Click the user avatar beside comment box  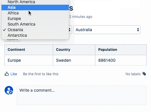[9, 90]
